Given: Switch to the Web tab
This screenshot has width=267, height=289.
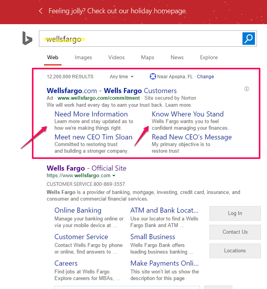Looking at the screenshot, I should point(53,57).
